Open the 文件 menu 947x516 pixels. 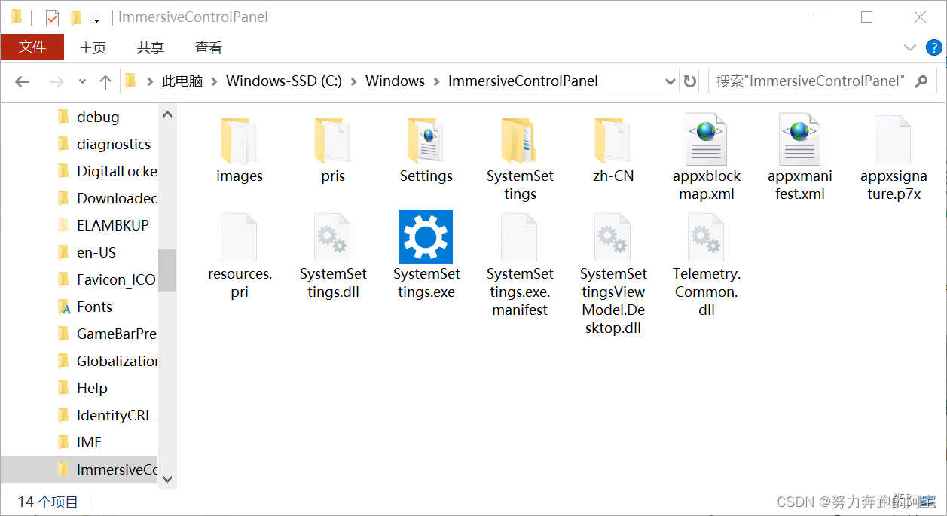click(32, 47)
